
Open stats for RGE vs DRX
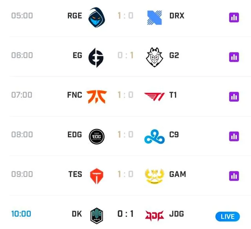pos(234,17)
